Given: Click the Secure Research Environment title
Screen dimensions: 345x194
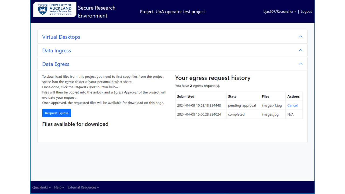Looking at the screenshot, I should (97, 12).
